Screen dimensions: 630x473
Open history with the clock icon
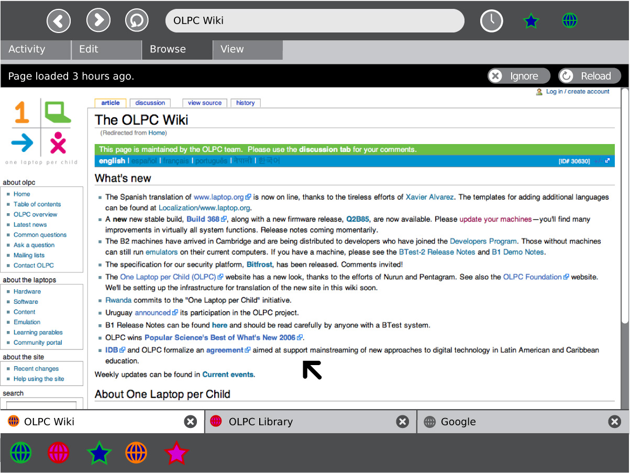point(491,21)
